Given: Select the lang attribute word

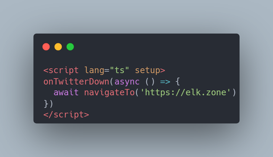Looking at the screenshot, I should point(94,71).
